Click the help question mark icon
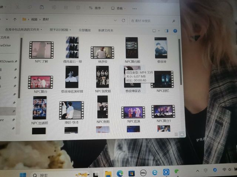 (175, 31)
